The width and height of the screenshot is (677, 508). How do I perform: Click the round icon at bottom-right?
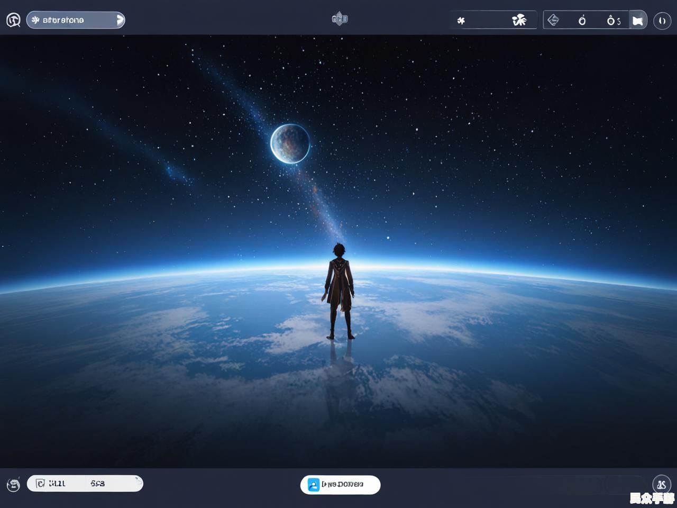(661, 484)
